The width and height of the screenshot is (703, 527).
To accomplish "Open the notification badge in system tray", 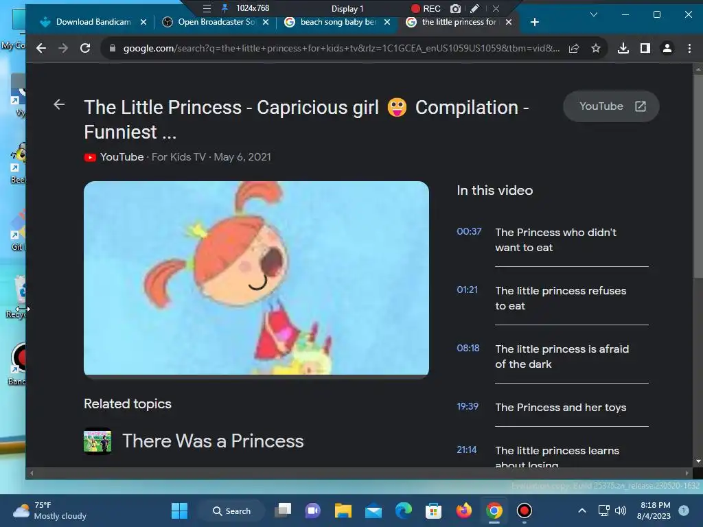I will [x=684, y=511].
